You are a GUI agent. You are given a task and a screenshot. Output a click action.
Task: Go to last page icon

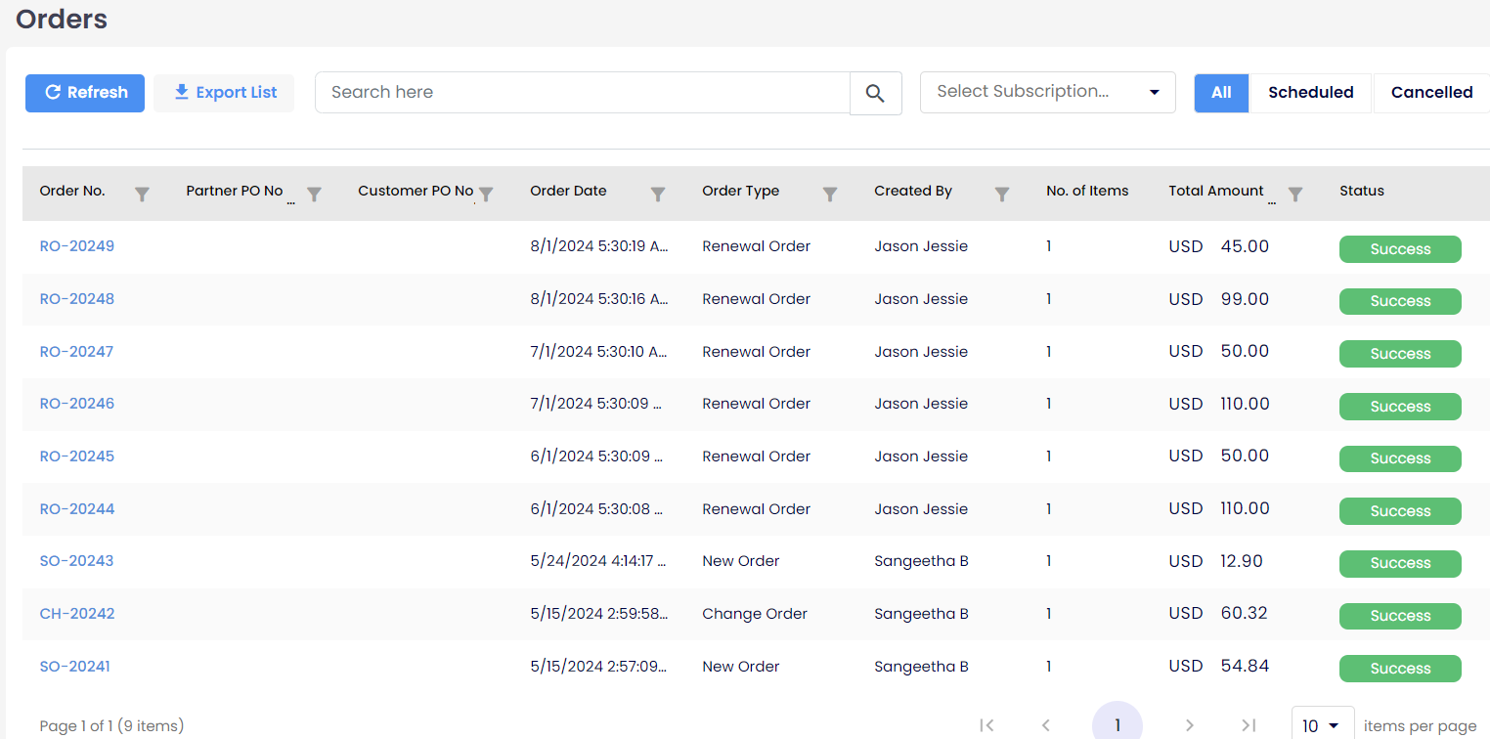pos(1249,725)
